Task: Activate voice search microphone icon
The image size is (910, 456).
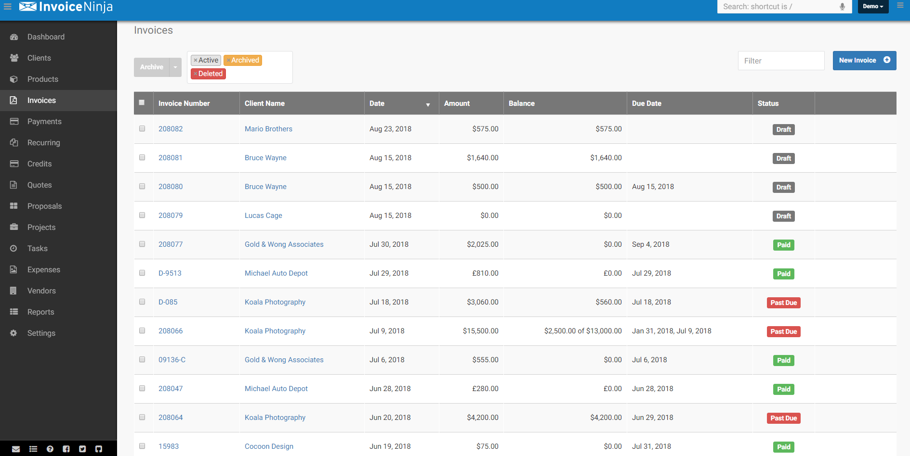Action: 842,7
